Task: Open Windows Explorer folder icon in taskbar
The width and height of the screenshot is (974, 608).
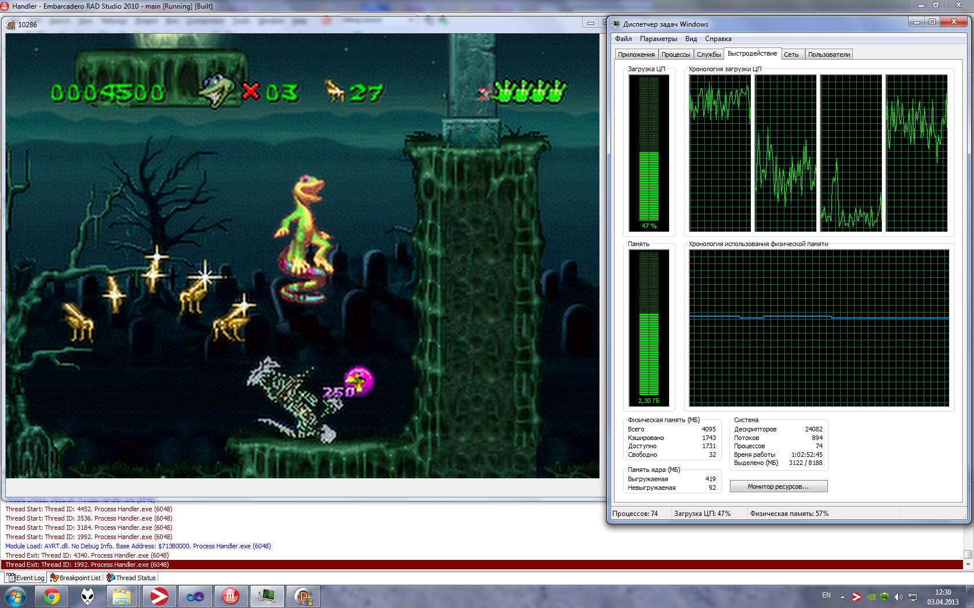Action: (122, 596)
